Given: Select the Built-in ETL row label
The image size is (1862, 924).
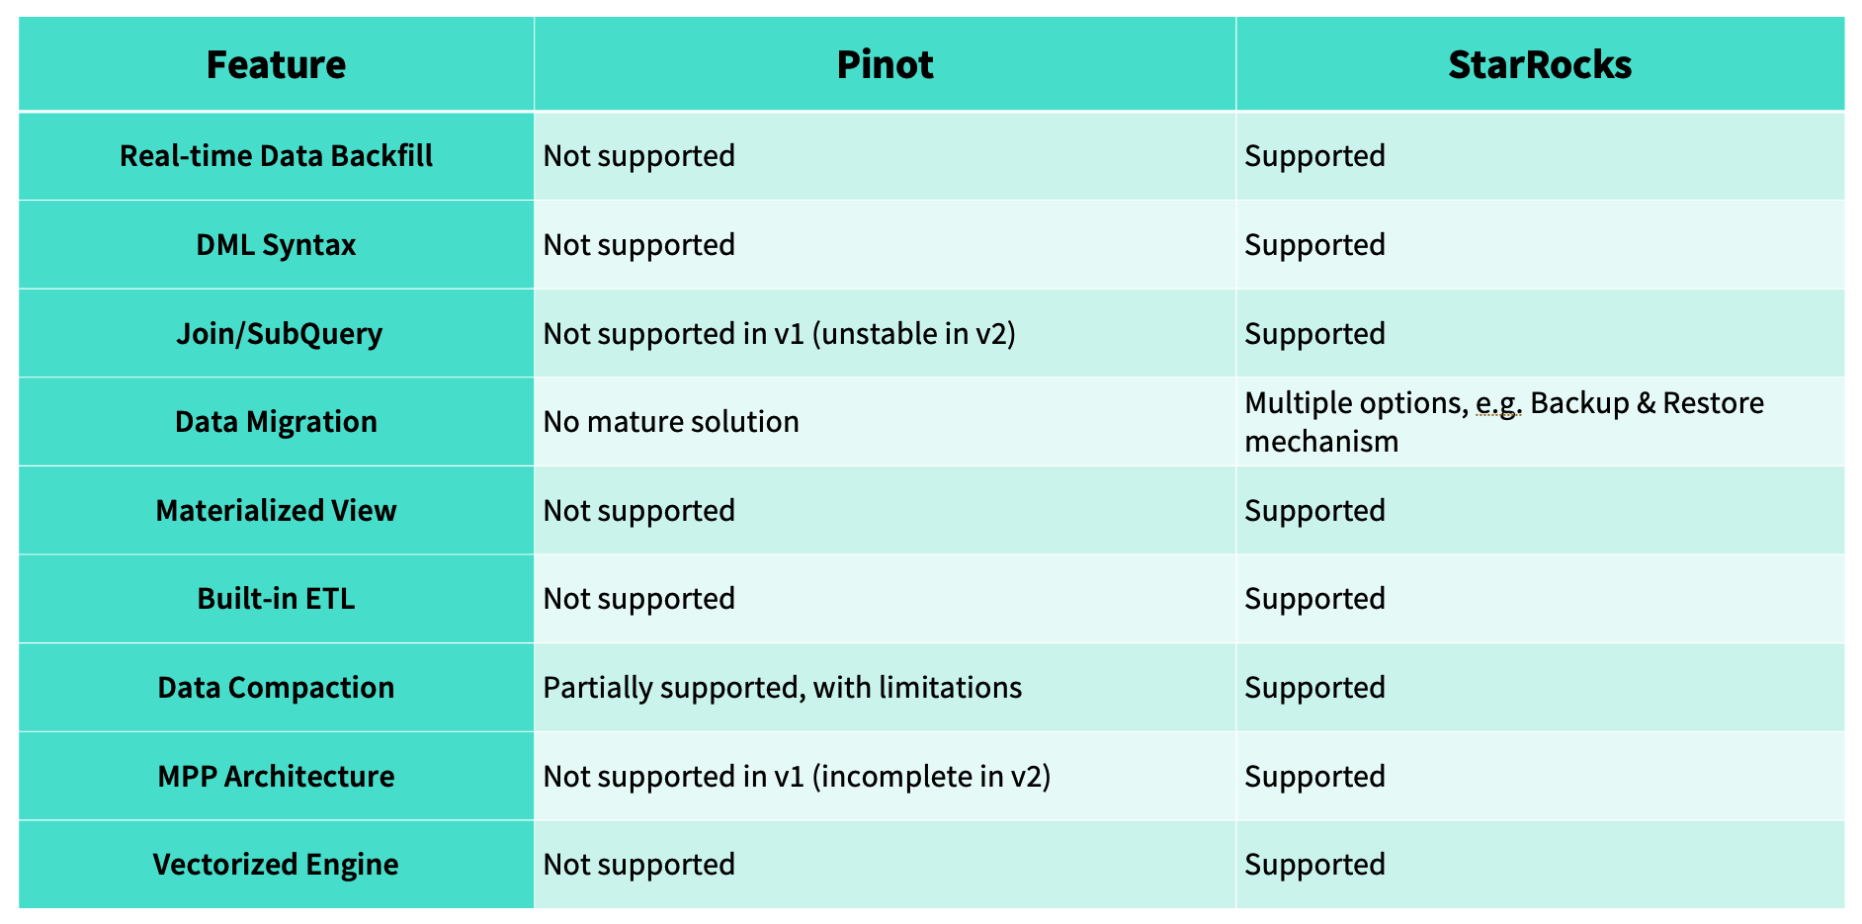Looking at the screenshot, I should (276, 599).
